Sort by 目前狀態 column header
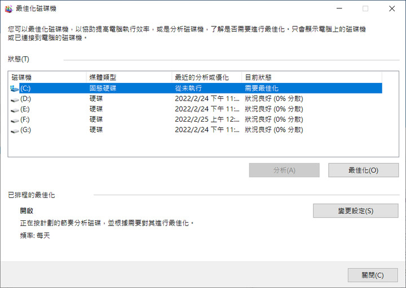The height and width of the screenshot is (288, 406). 312,77
